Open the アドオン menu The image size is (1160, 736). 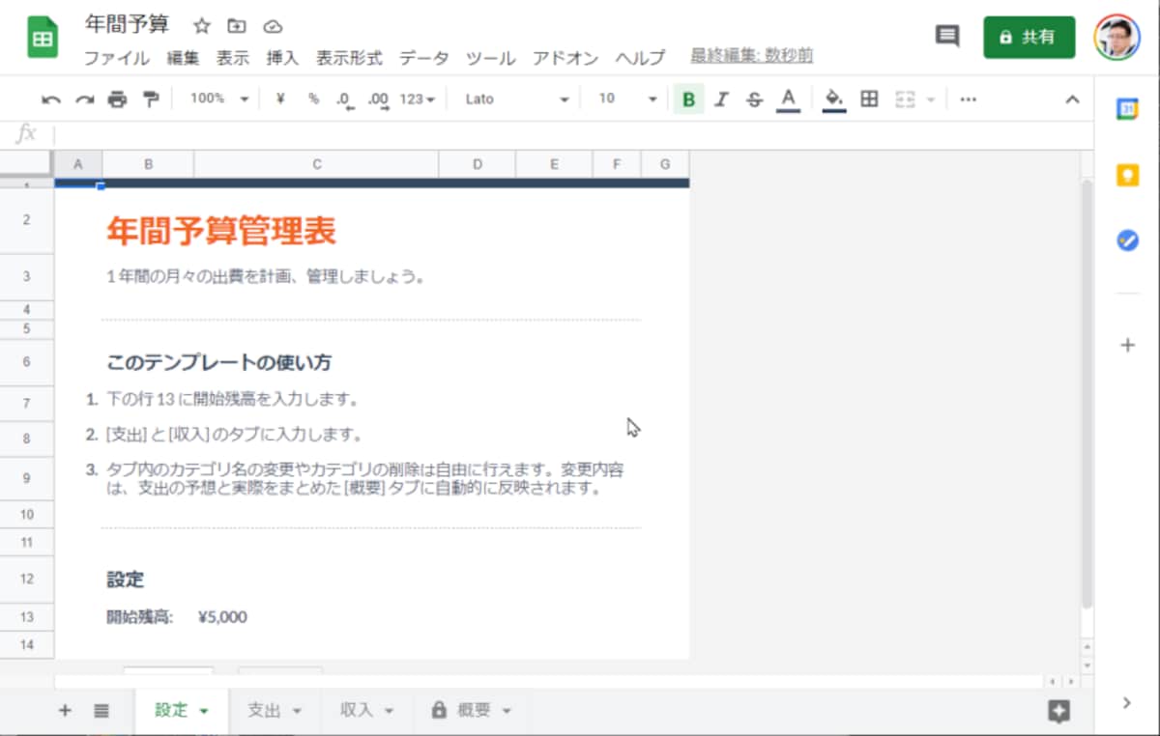pyautogui.click(x=565, y=58)
